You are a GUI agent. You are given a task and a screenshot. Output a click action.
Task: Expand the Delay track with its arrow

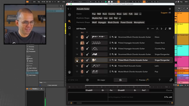(178, 68)
